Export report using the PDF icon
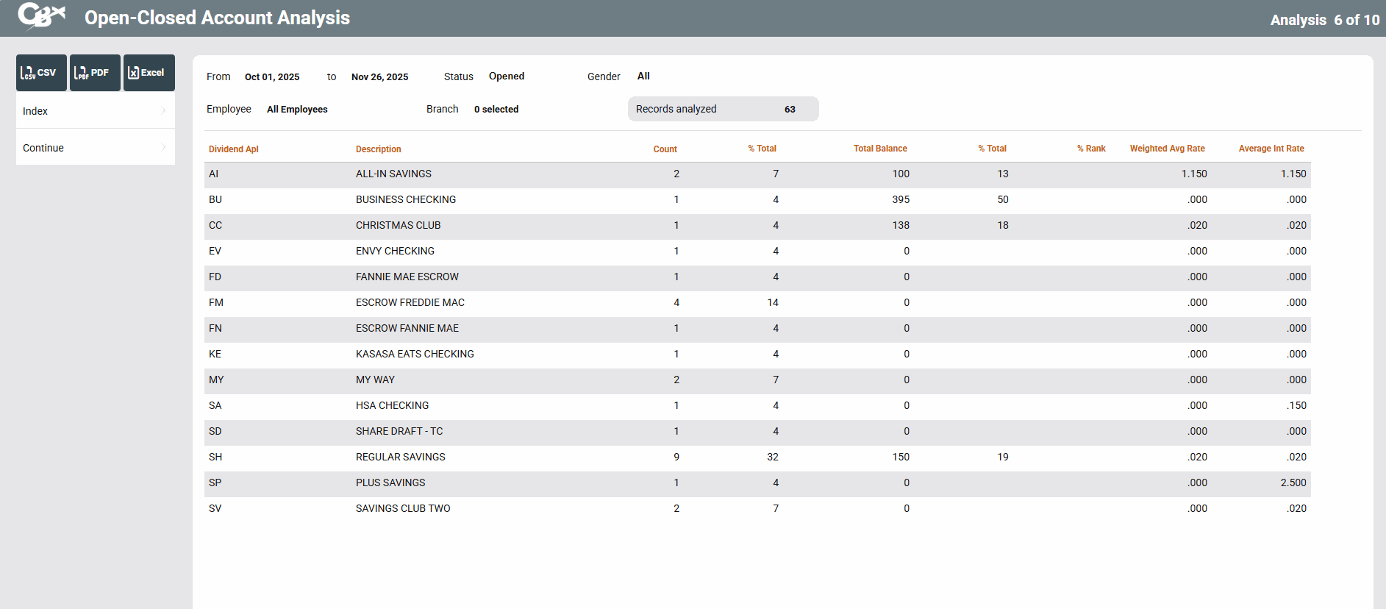Image resolution: width=1386 pixels, height=609 pixels. point(95,73)
